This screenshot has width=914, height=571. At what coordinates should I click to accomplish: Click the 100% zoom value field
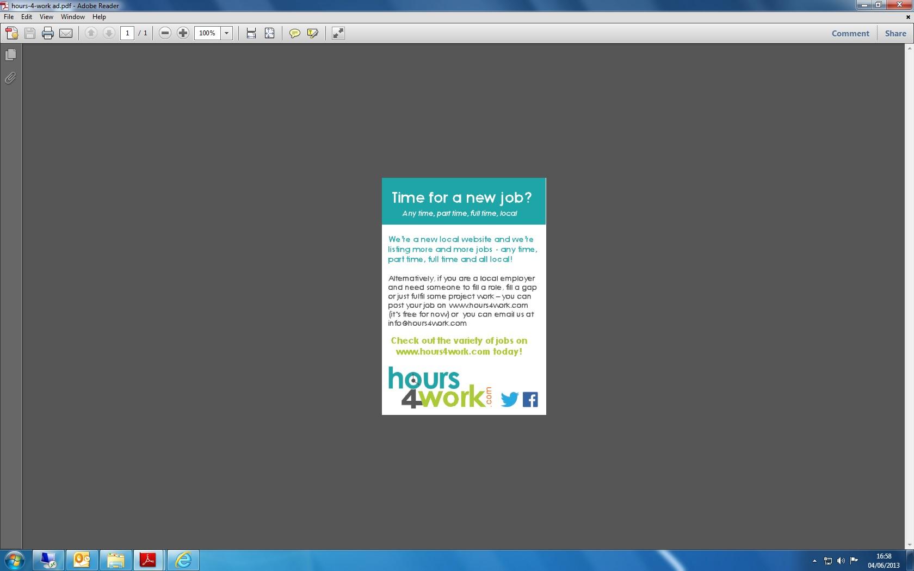click(x=207, y=33)
